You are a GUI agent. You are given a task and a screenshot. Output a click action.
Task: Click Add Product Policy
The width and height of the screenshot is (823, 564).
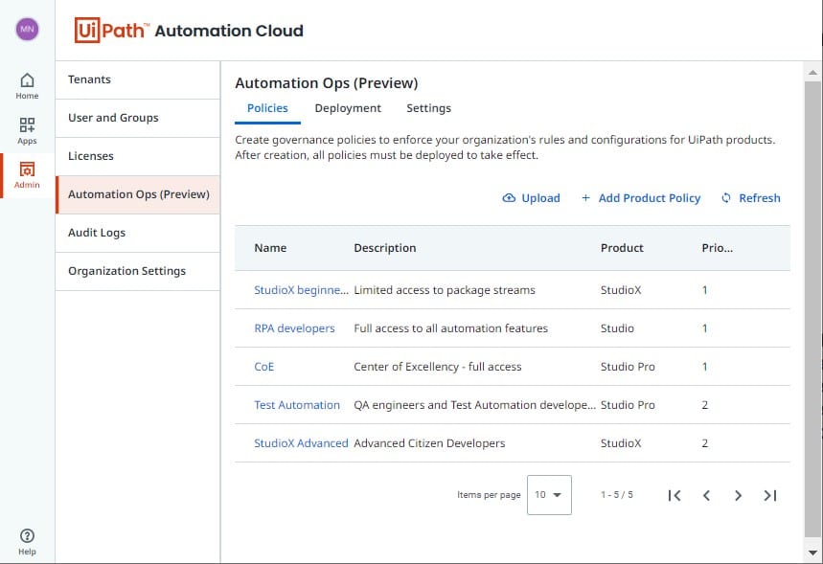(641, 198)
